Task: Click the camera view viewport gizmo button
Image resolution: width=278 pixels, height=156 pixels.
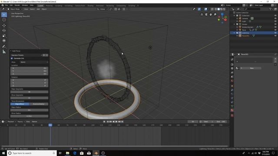Action: [206, 14]
